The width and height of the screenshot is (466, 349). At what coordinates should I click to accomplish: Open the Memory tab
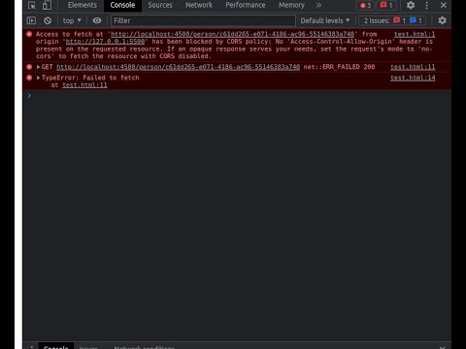(x=291, y=5)
